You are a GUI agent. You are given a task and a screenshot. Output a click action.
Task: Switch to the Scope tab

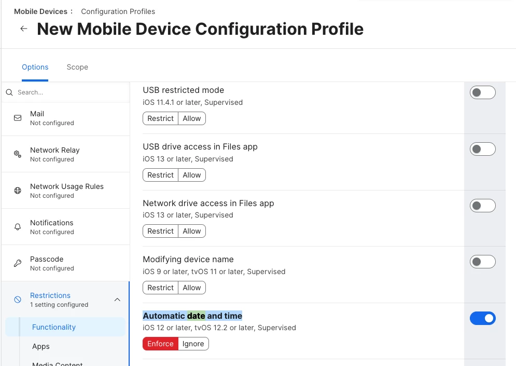tap(77, 67)
